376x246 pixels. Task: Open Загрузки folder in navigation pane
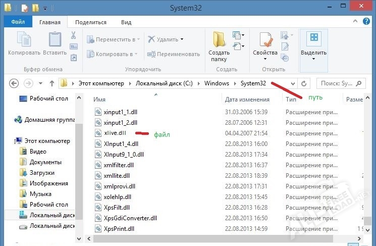(41, 173)
